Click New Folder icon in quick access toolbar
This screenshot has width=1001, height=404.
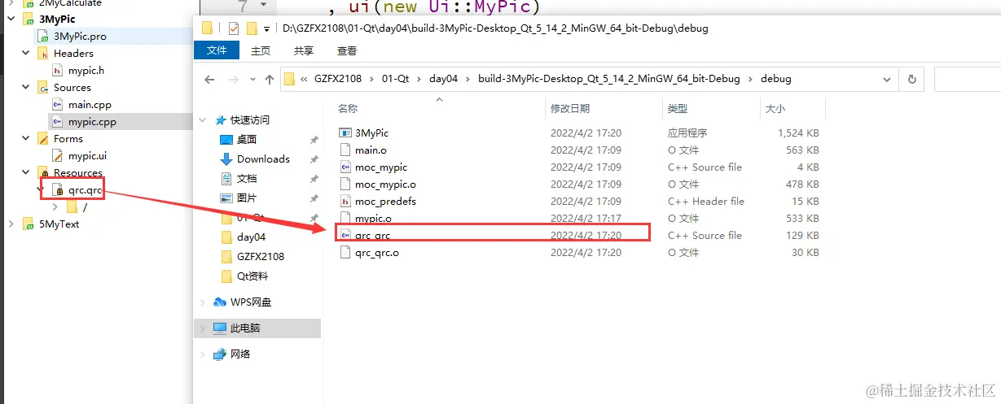(x=252, y=28)
